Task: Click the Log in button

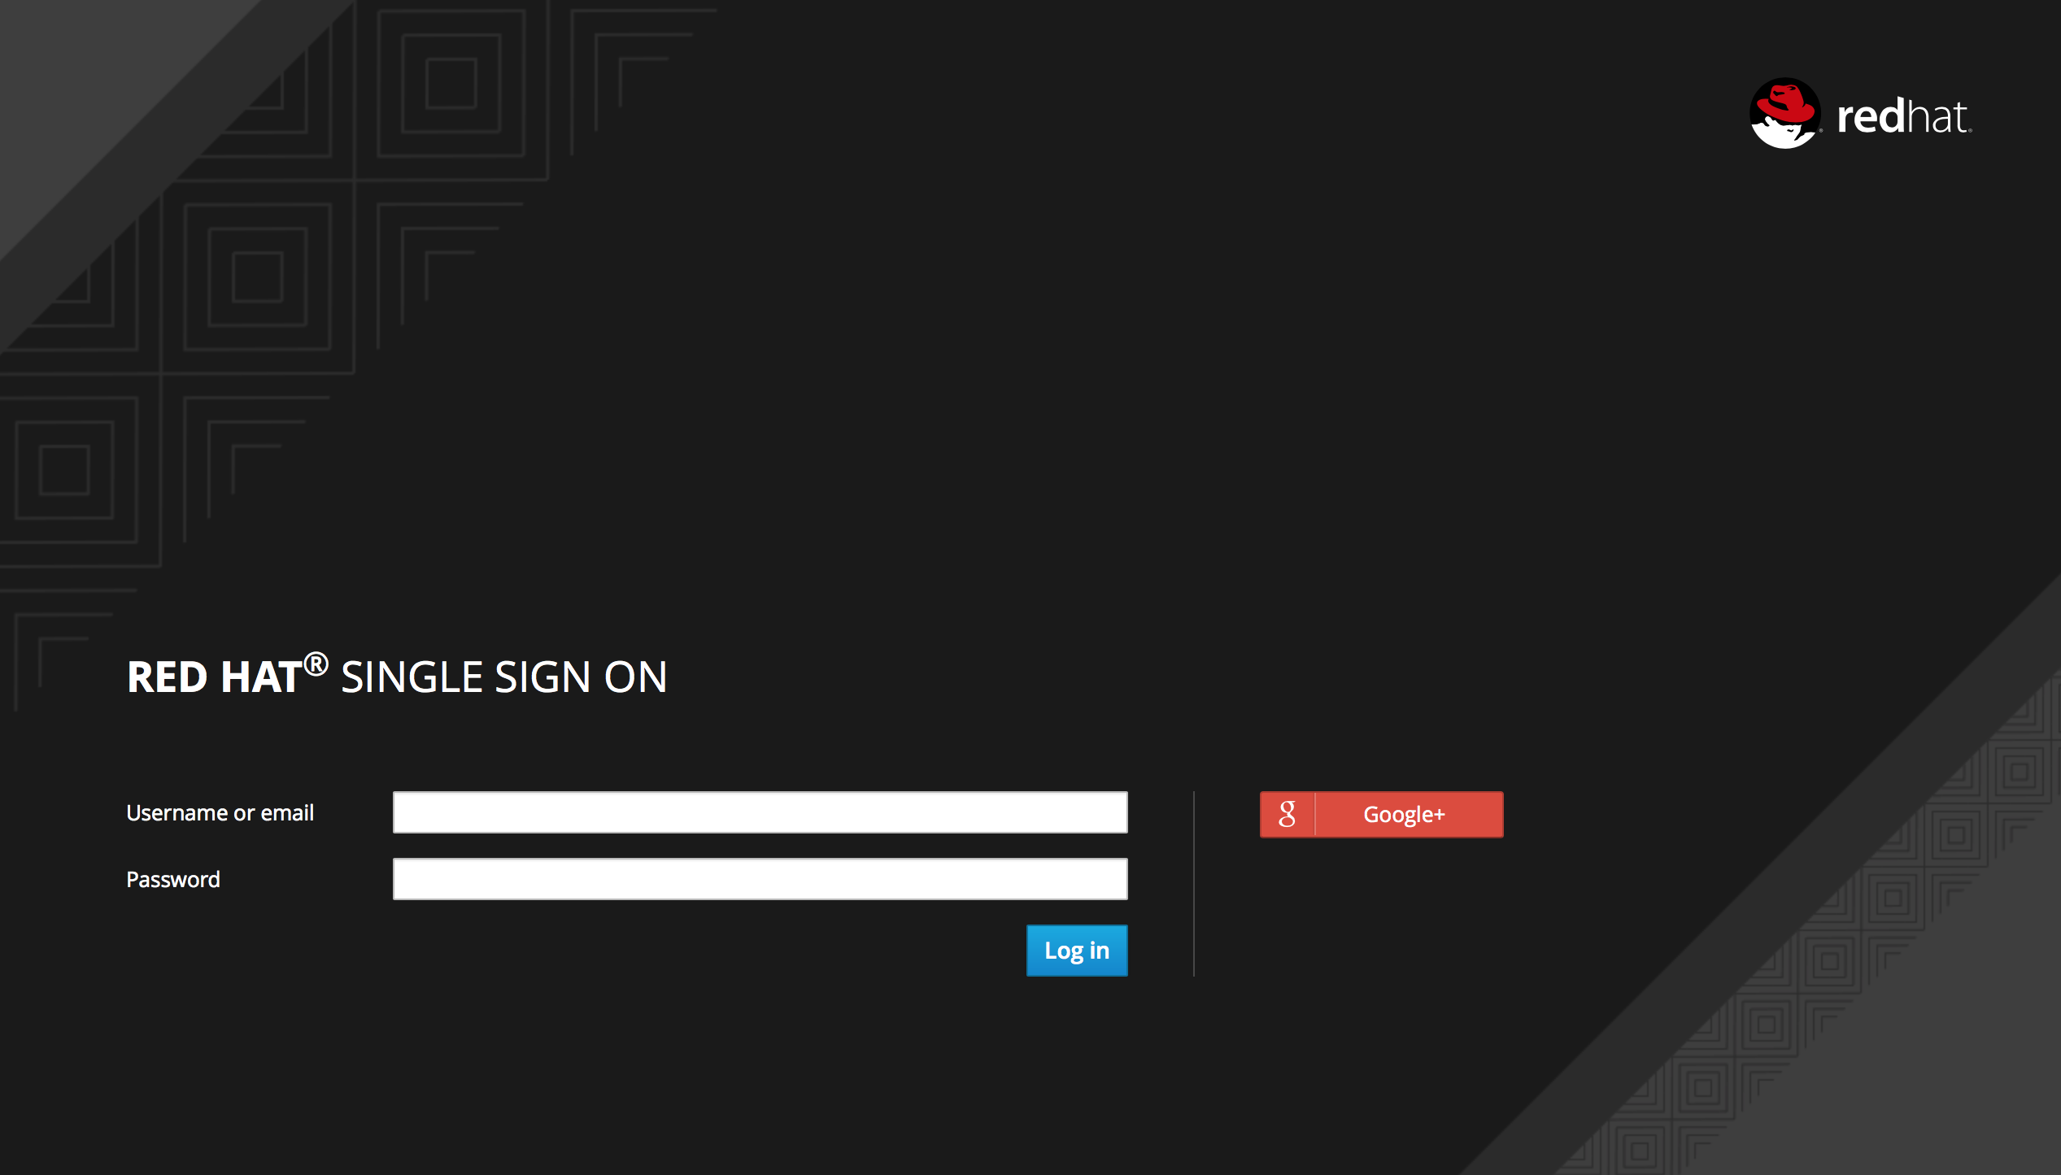Action: pyautogui.click(x=1077, y=950)
